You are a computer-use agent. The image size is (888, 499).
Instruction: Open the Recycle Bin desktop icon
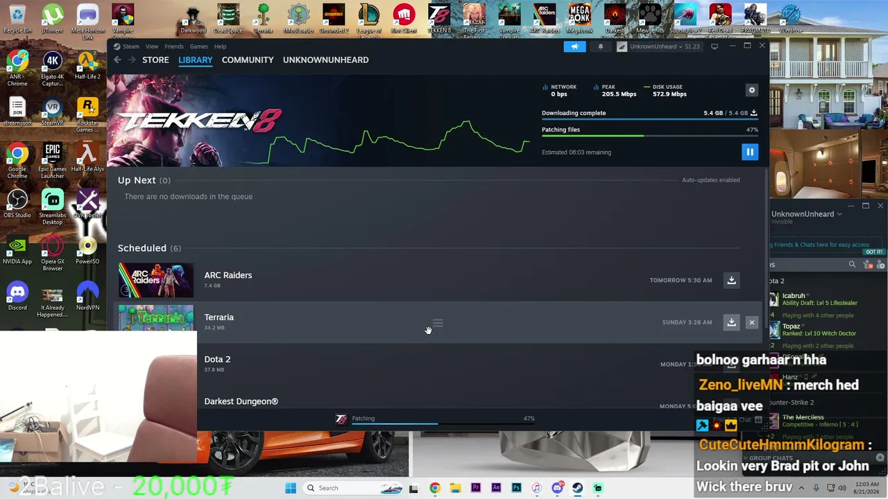[x=17, y=19]
